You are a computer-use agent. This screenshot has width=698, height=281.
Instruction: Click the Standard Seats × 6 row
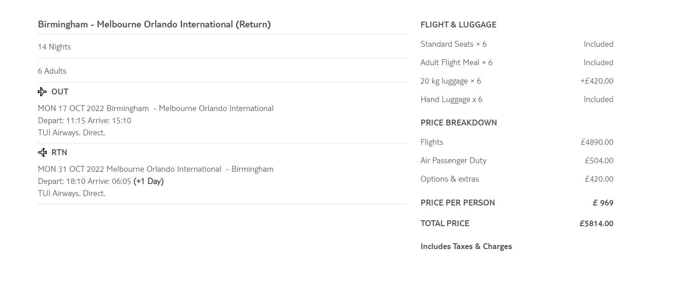[x=453, y=44]
